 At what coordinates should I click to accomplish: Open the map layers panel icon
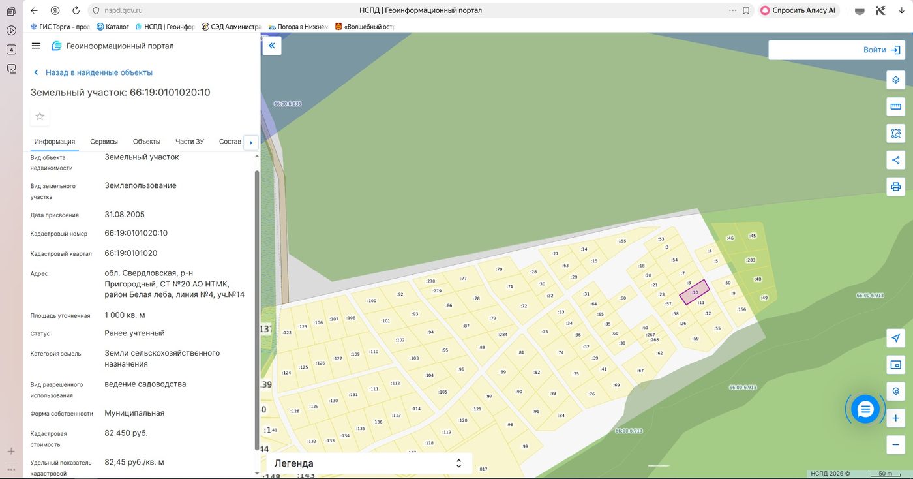(x=896, y=80)
